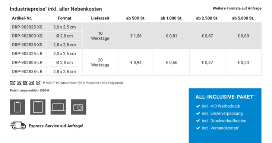
Task: Click the camera device icon
Action: click(79, 107)
